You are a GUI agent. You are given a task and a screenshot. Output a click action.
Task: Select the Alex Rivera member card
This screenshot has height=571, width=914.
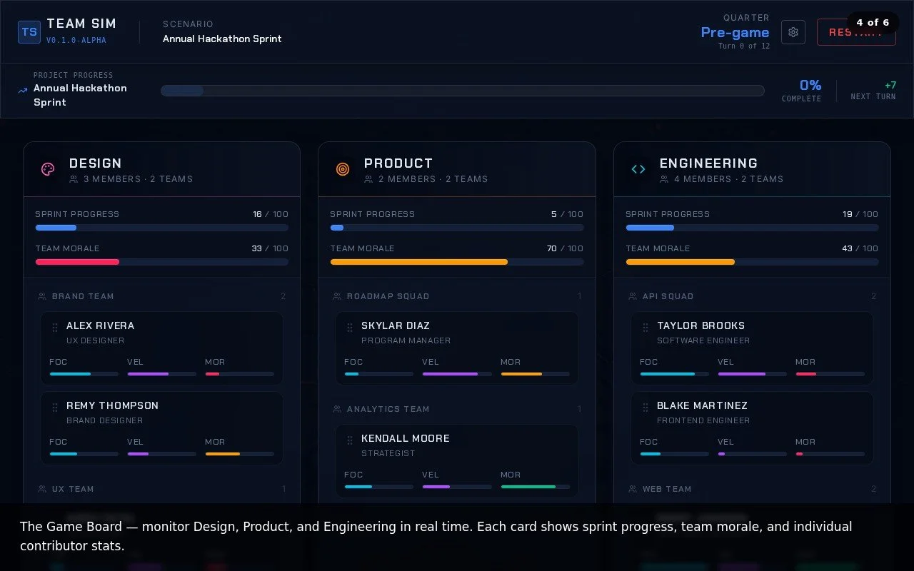pyautogui.click(x=162, y=348)
